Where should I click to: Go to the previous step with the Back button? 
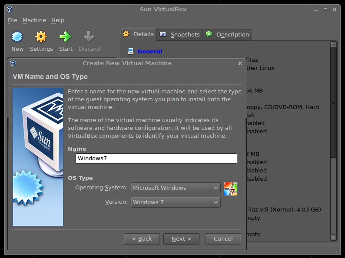pyautogui.click(x=142, y=239)
